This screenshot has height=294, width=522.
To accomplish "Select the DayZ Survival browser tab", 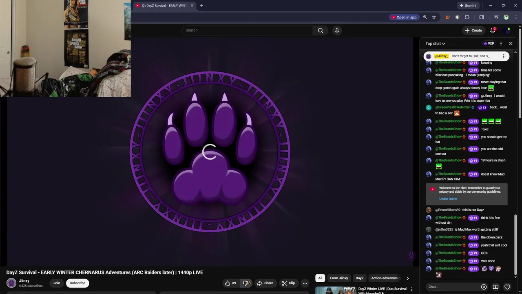I will click(x=164, y=6).
